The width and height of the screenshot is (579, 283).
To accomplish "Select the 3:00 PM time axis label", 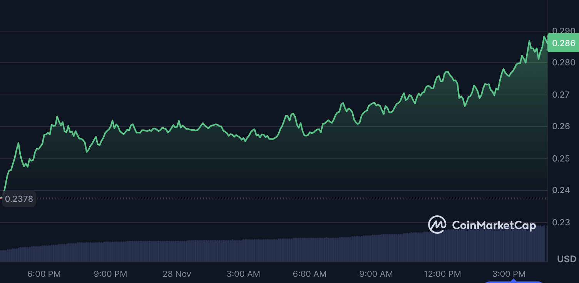I will 509,274.
